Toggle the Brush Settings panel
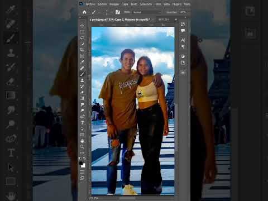This screenshot has width=268, height=201. point(118,12)
